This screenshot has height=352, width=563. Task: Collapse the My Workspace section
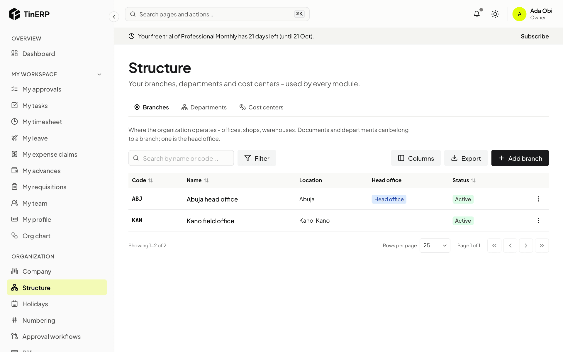[99, 75]
